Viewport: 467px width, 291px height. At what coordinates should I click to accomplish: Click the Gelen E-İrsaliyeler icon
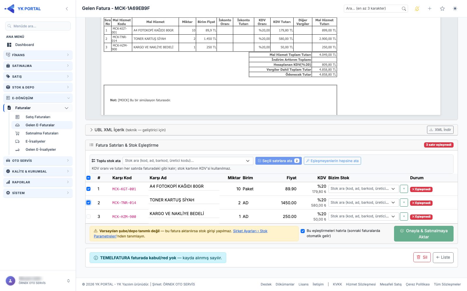[x=18, y=150]
